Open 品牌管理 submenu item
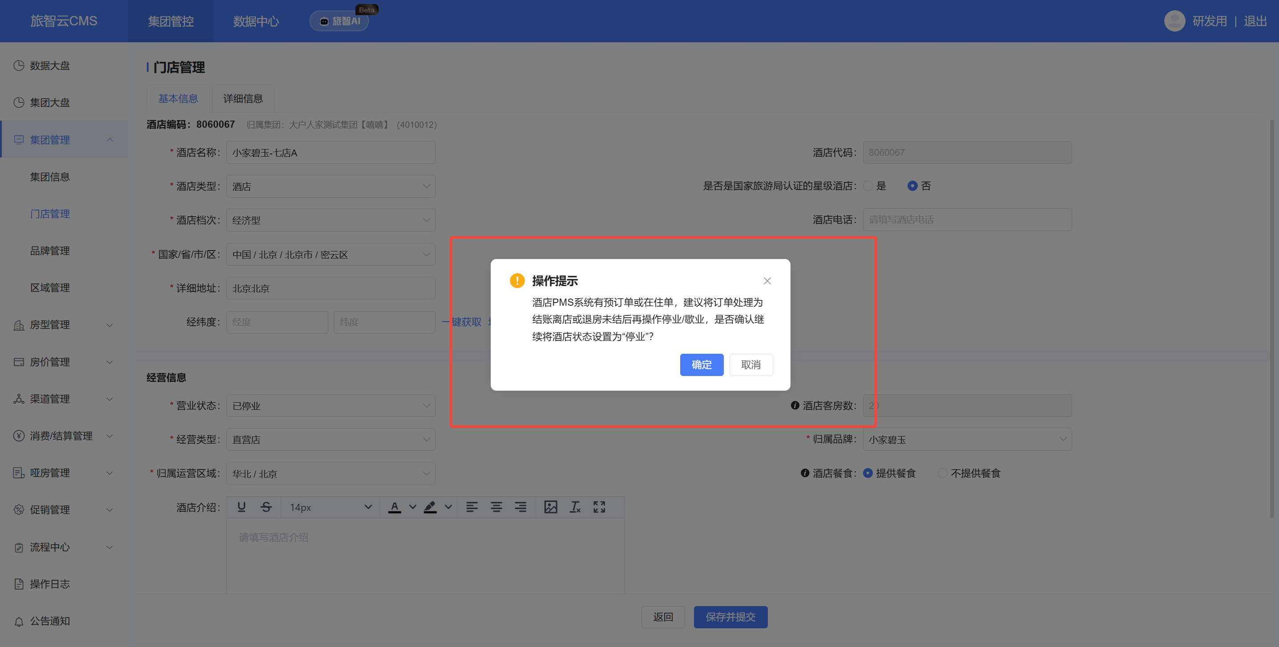This screenshot has width=1279, height=647. tap(50, 251)
